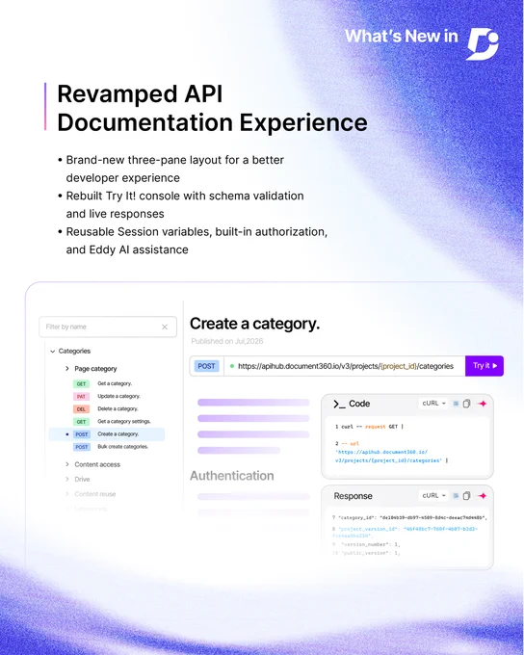The image size is (524, 655).
Task: Open the cURL dropdown in Response panel
Action: tap(433, 496)
